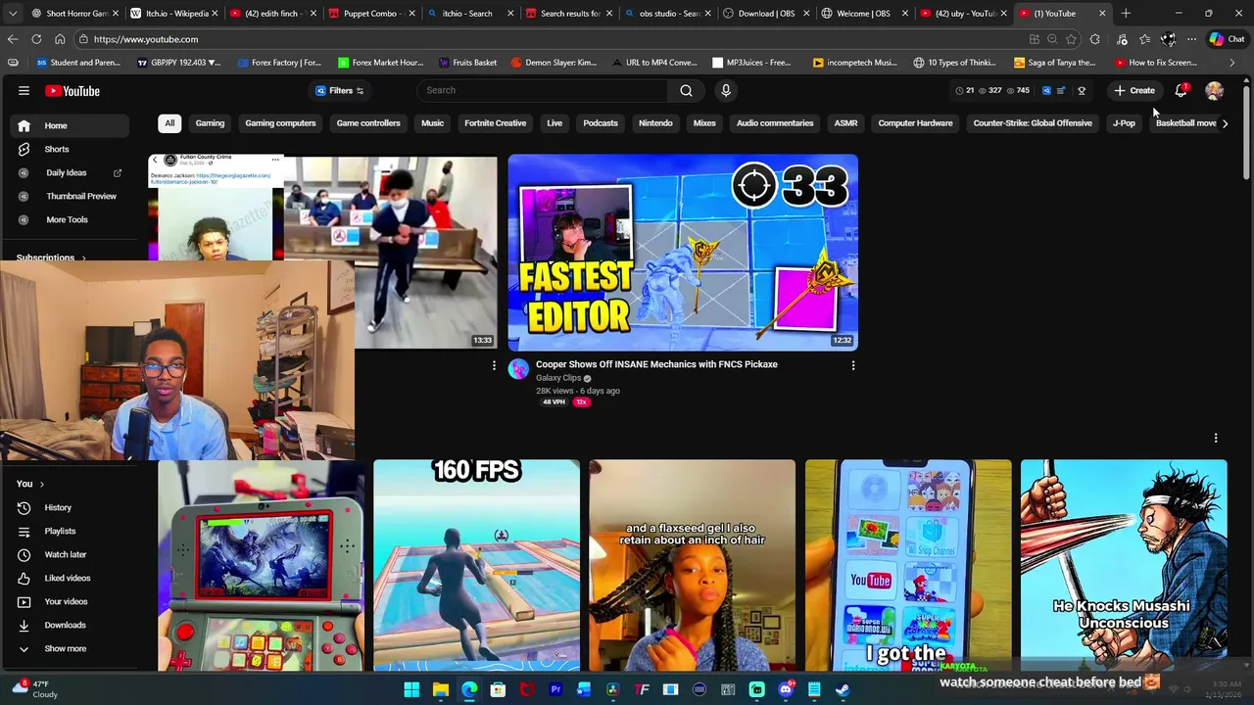Screen dimensions: 1254x705
Task: Open the Filters dropdown
Action: click(x=340, y=91)
